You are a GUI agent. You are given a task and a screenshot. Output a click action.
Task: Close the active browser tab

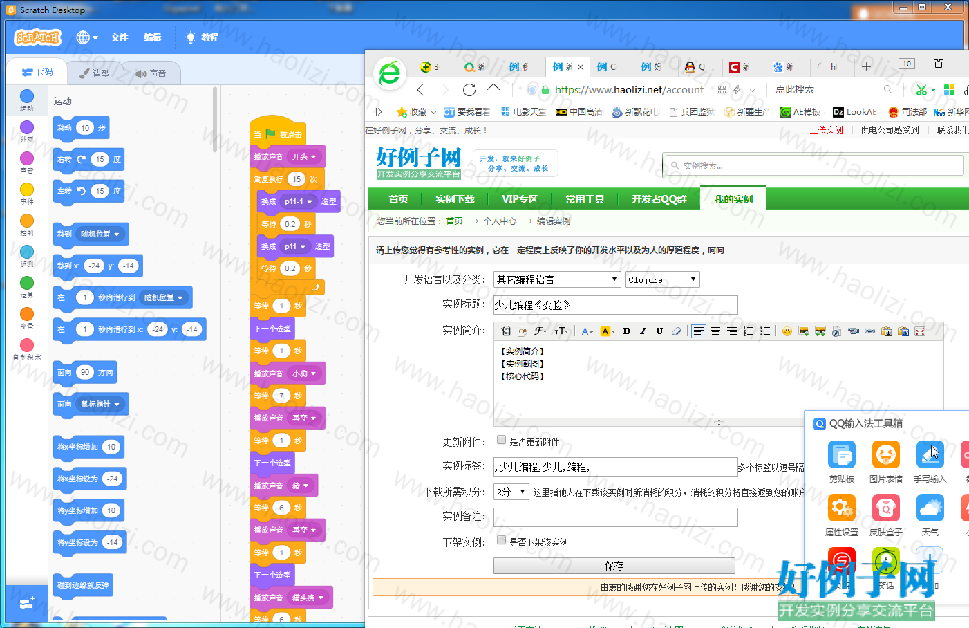point(581,67)
